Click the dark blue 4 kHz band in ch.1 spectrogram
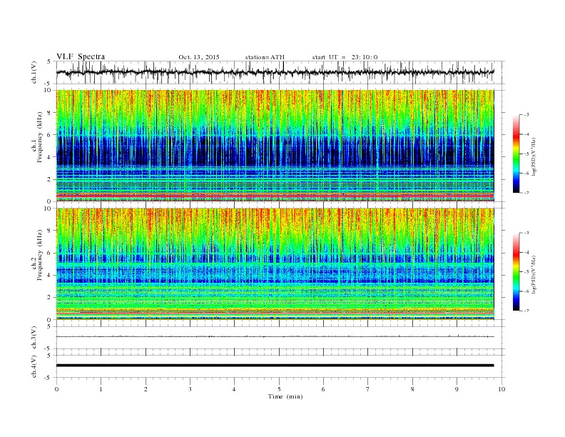 [x=275, y=151]
